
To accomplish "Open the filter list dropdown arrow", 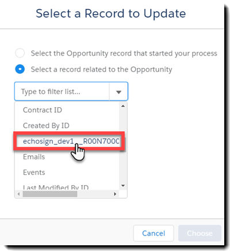I will pos(118,92).
